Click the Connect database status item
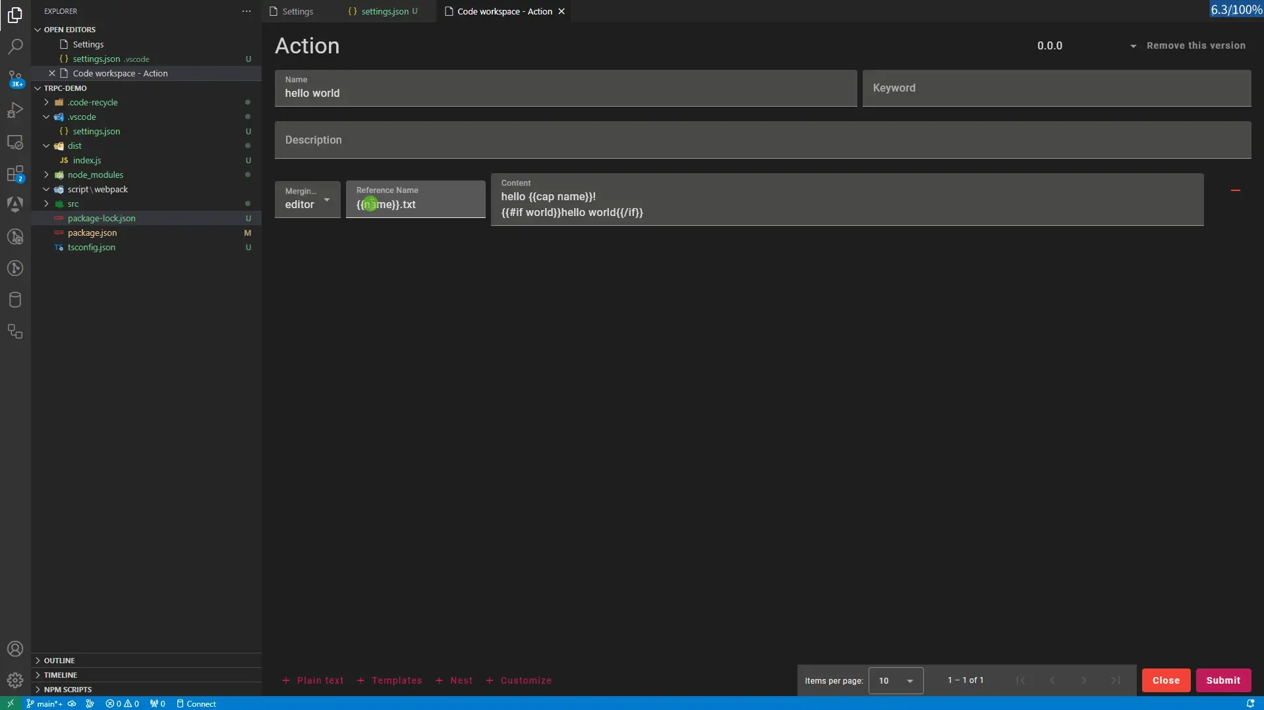 196,703
